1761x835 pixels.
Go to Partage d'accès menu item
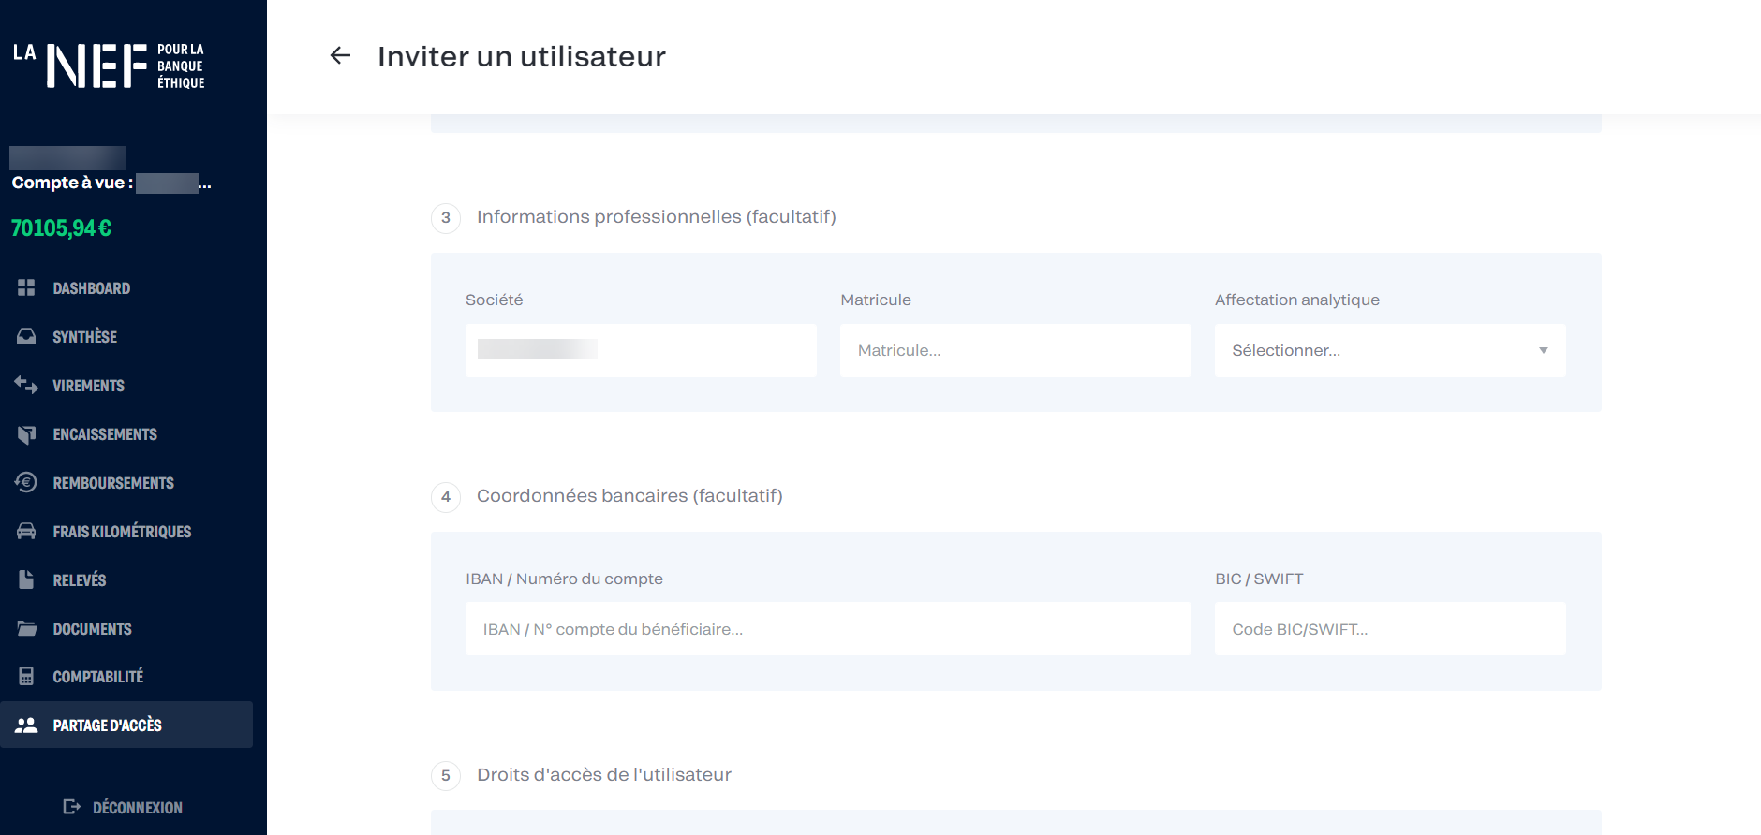click(x=107, y=725)
